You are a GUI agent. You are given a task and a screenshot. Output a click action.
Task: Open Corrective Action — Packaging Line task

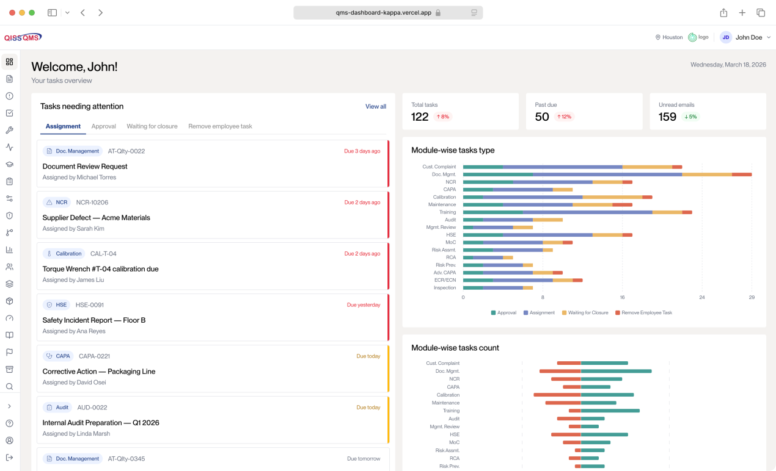213,369
